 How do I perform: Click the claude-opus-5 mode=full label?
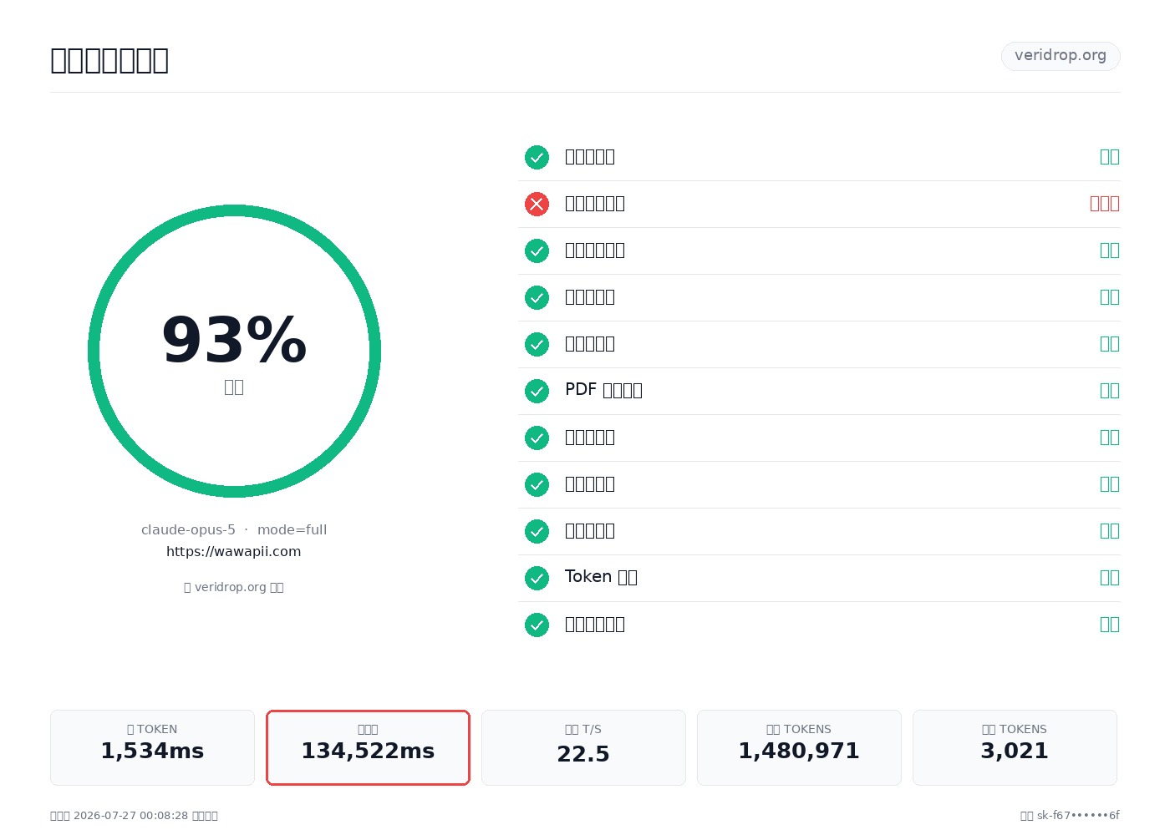(x=234, y=529)
